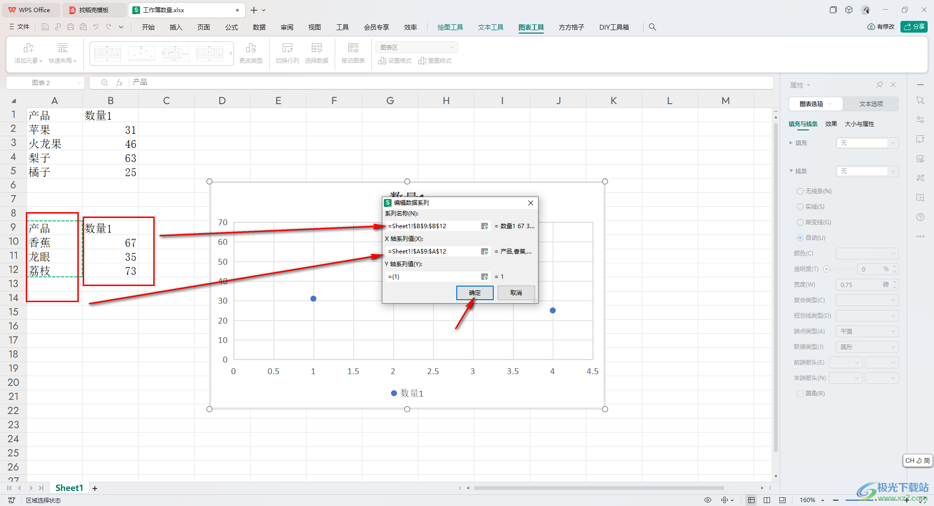Screen dimensions: 934x506
Task: Click the range picker icon for Y axis values
Action: coord(485,277)
